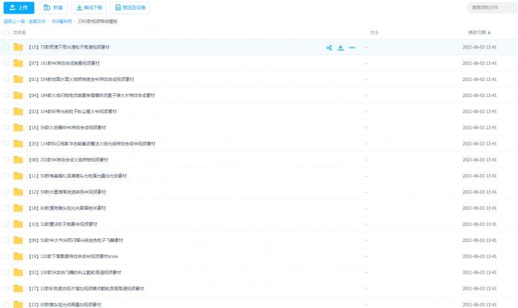Click the folder icon of [07] 161款 row
The width and height of the screenshot is (518, 308).
(x=18, y=63)
